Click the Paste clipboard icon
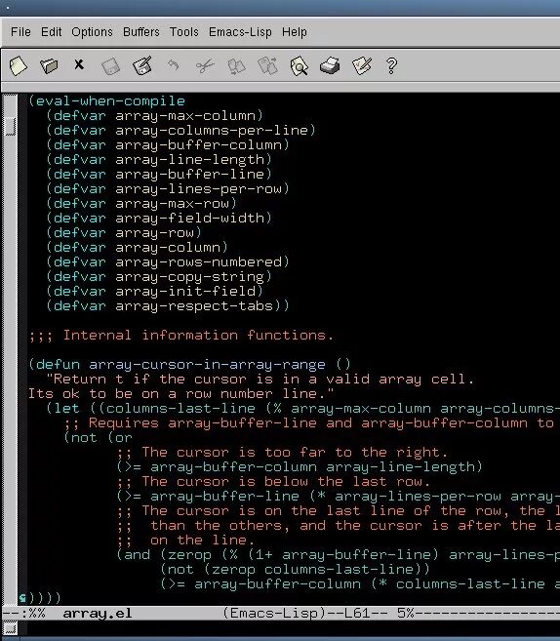This screenshot has height=641, width=560. coord(267,65)
